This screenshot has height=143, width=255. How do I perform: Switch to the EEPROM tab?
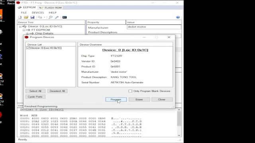pyautogui.click(x=27, y=8)
